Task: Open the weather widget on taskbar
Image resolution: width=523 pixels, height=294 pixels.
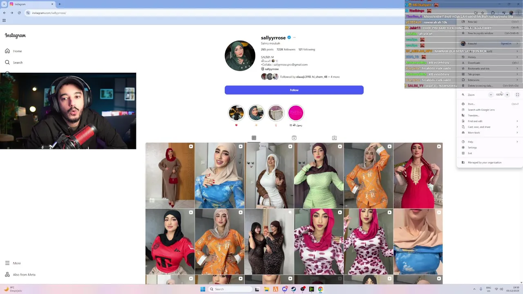Action: click(x=12, y=289)
